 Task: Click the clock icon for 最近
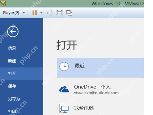click(x=64, y=67)
